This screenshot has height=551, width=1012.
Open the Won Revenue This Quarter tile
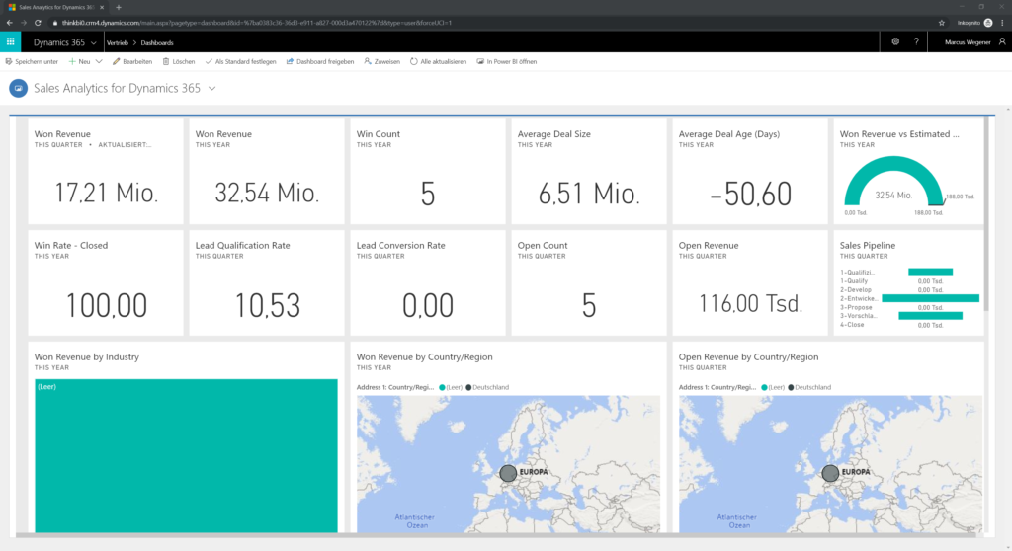click(106, 172)
